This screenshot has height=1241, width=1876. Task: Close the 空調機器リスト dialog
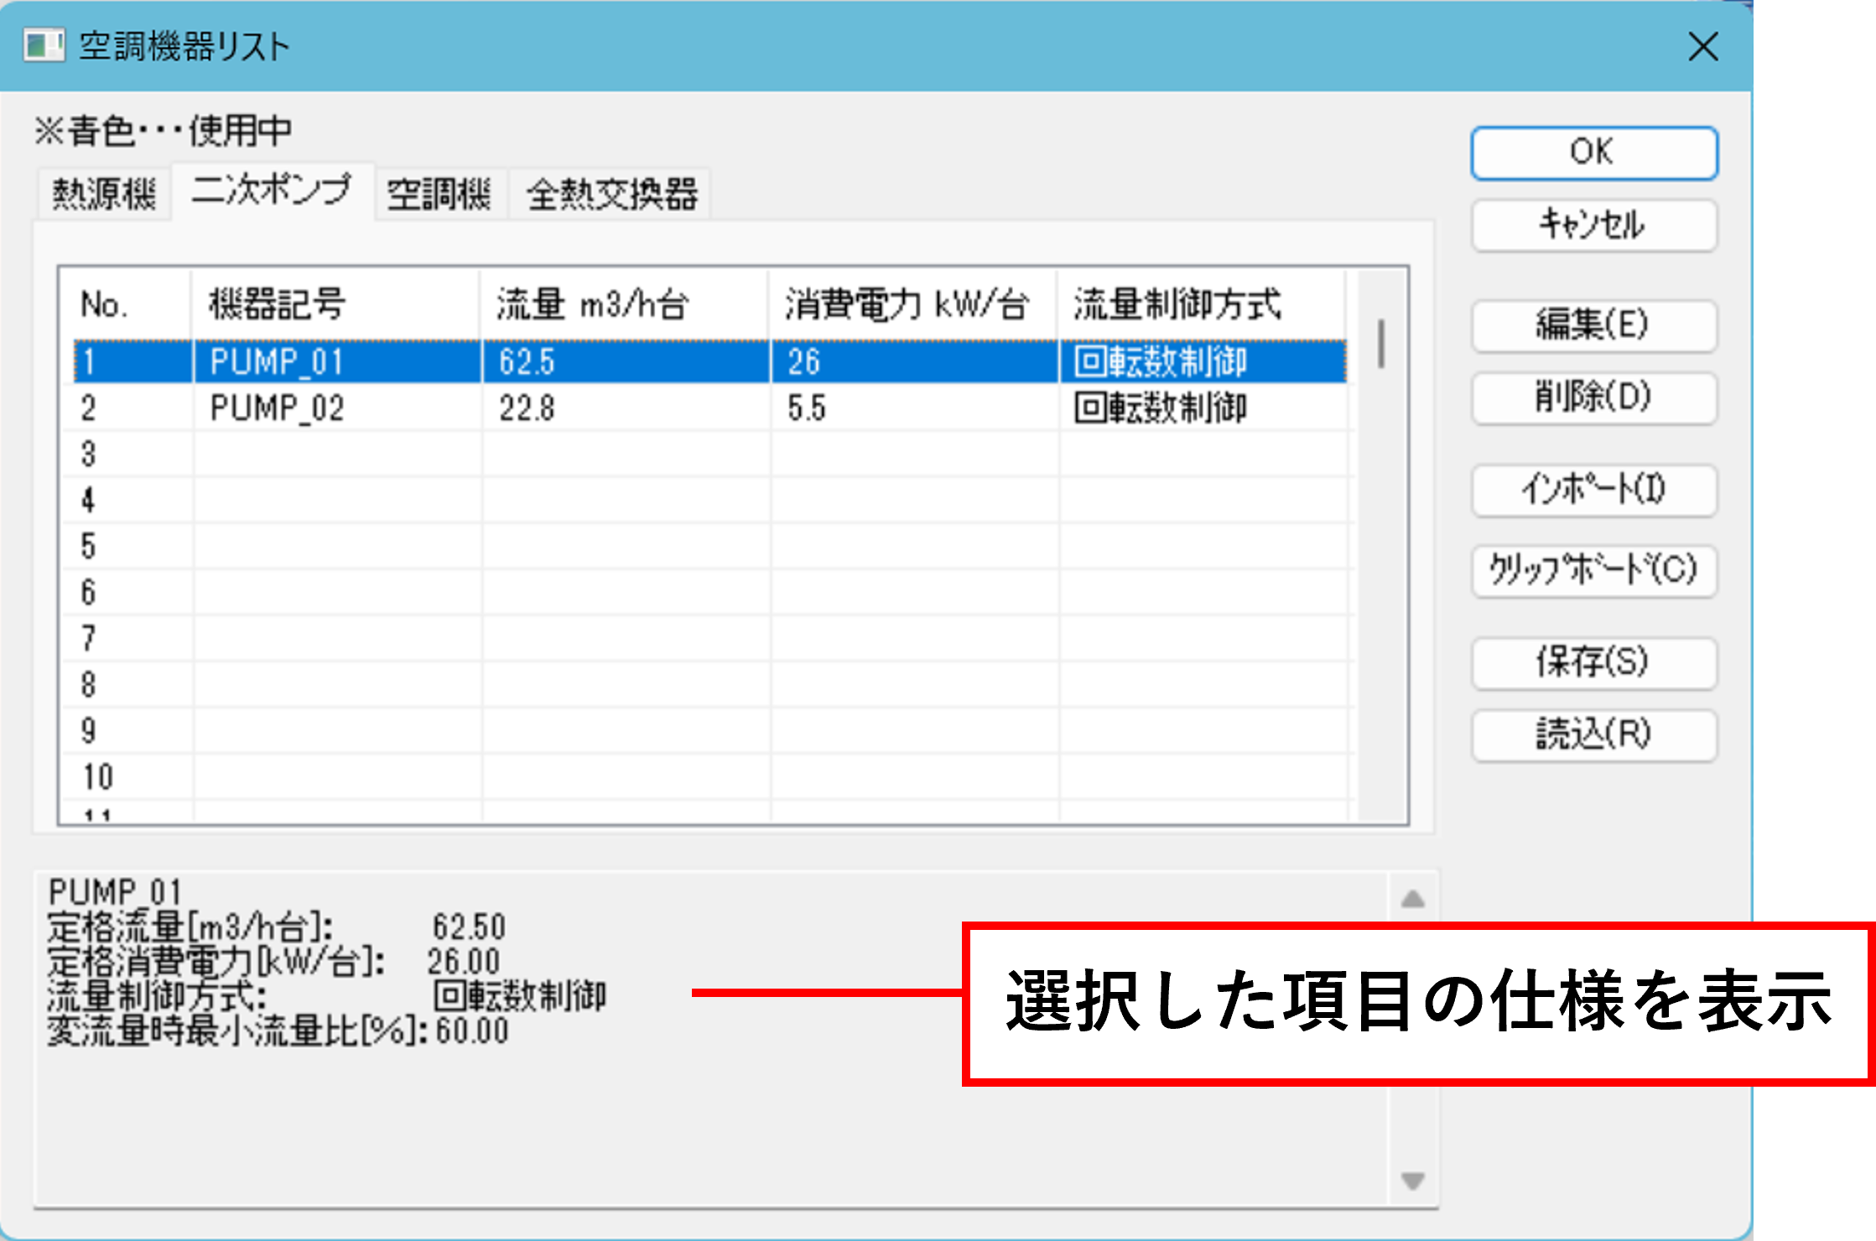1702,47
